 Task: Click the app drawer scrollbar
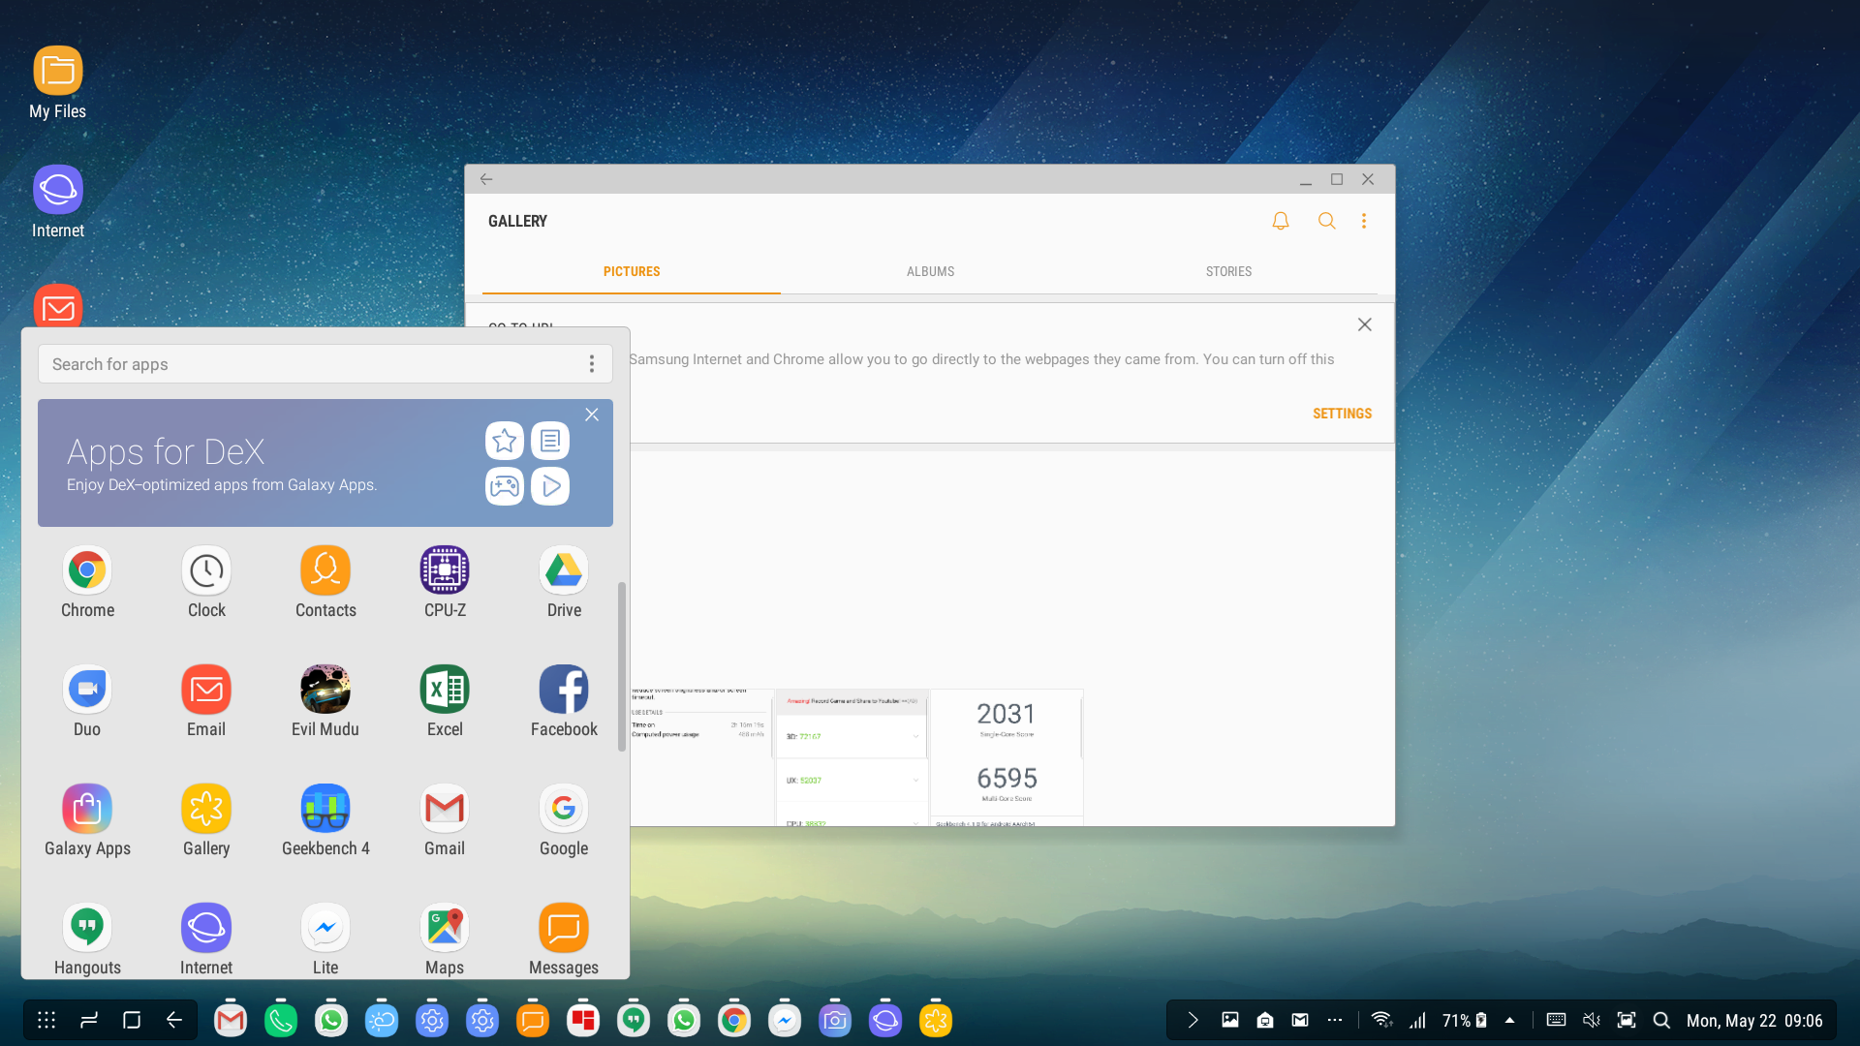[x=622, y=666]
